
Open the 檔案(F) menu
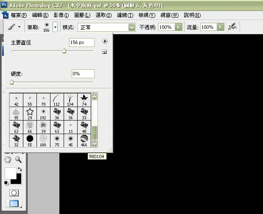pos(19,15)
